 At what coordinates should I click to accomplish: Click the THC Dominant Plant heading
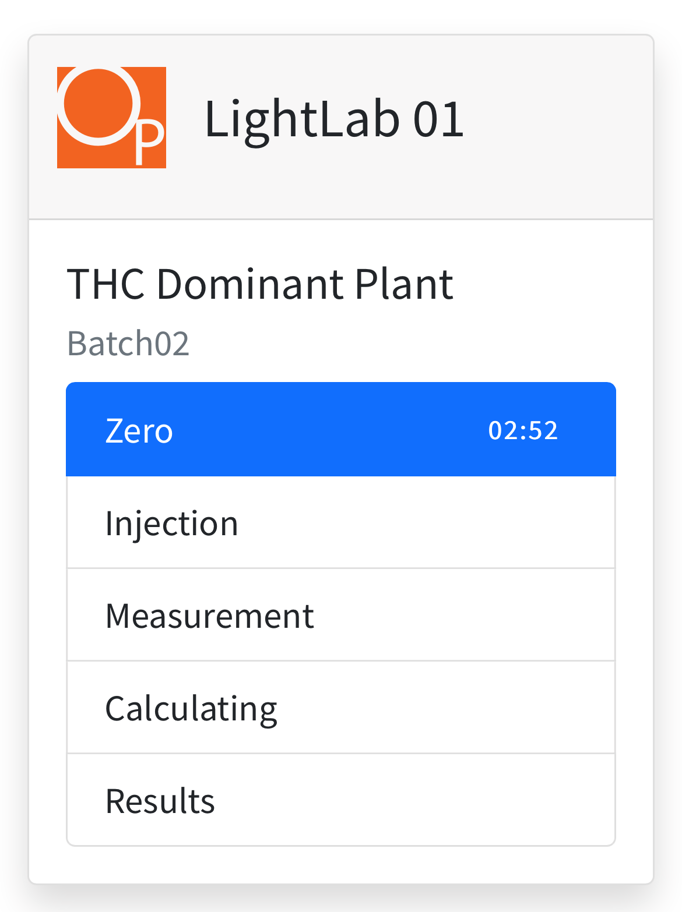[260, 284]
